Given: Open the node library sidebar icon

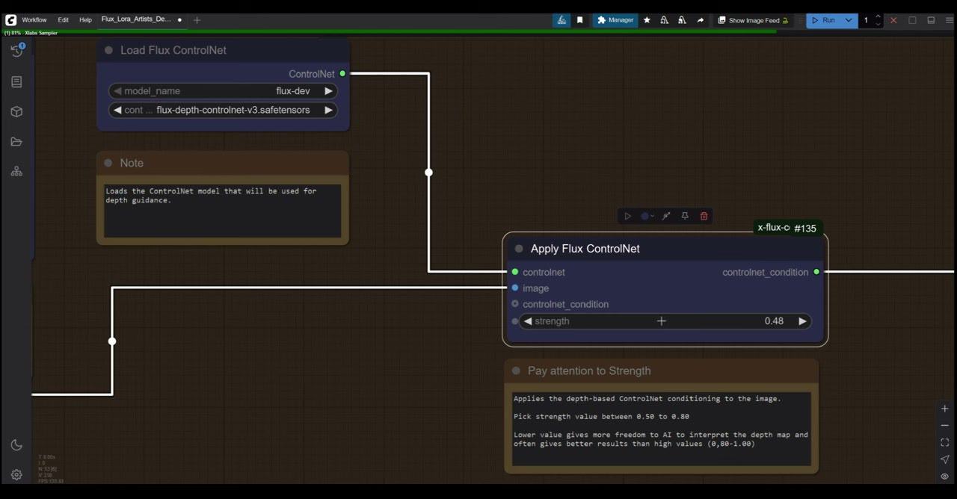Looking at the screenshot, I should 16,82.
